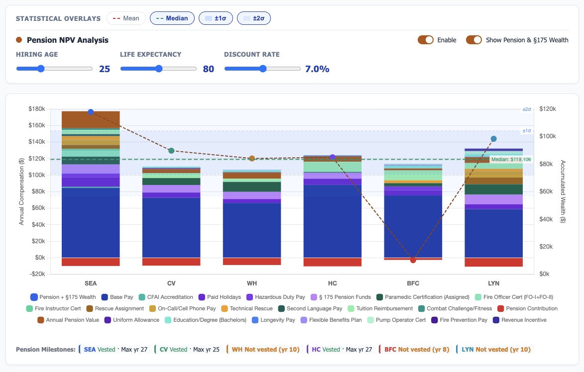Click the Life Expectancy slider

point(158,69)
